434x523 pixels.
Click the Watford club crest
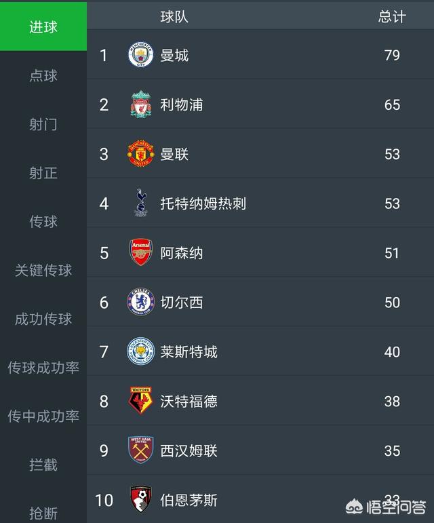[140, 401]
